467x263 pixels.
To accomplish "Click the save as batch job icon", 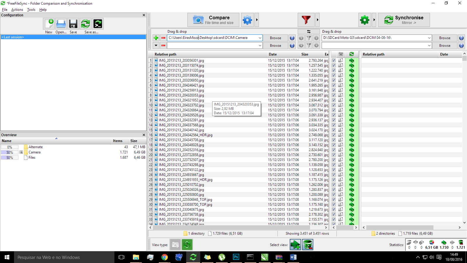I will [98, 24].
